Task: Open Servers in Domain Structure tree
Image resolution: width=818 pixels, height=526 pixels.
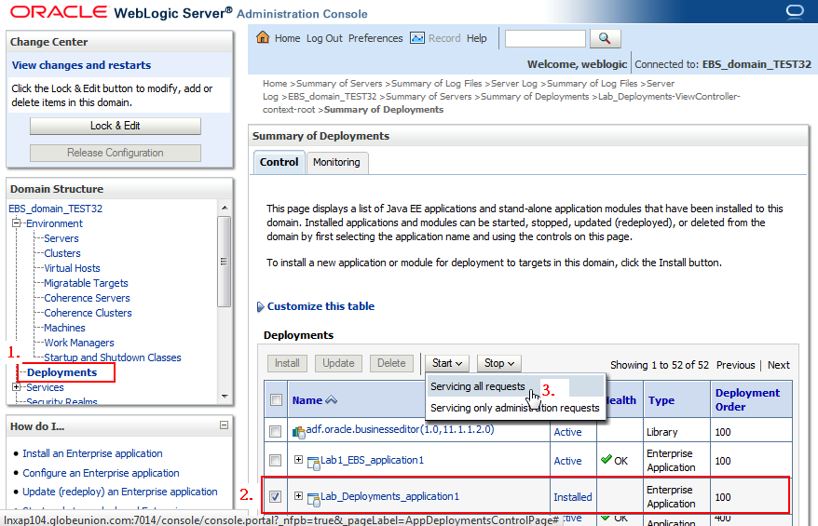Action: click(61, 238)
